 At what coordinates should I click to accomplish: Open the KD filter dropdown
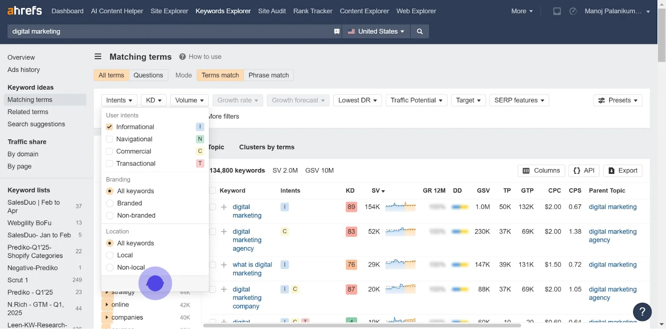154,100
